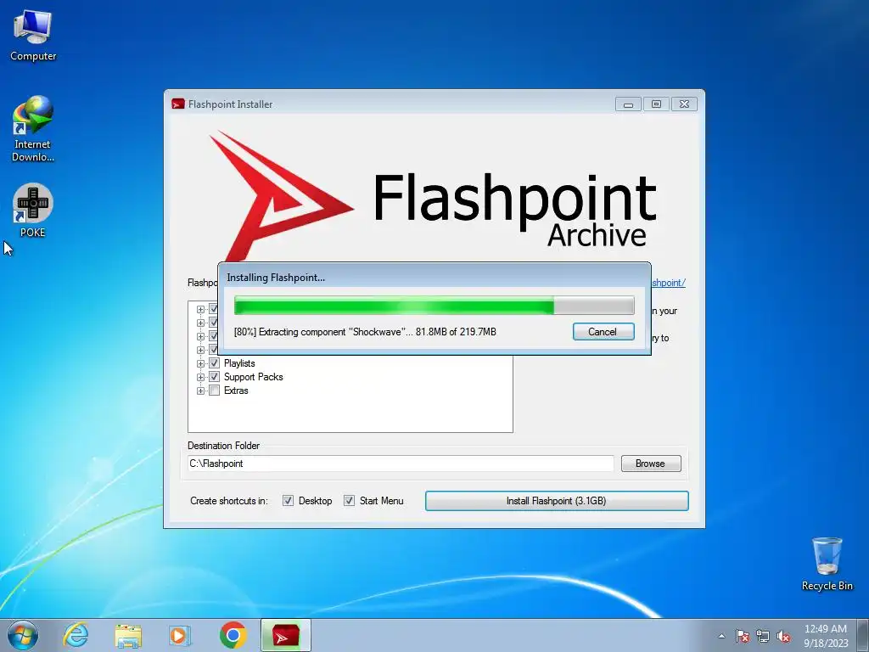The width and height of the screenshot is (869, 652).
Task: Toggle the Support Packs checkbox
Action: pyautogui.click(x=214, y=377)
